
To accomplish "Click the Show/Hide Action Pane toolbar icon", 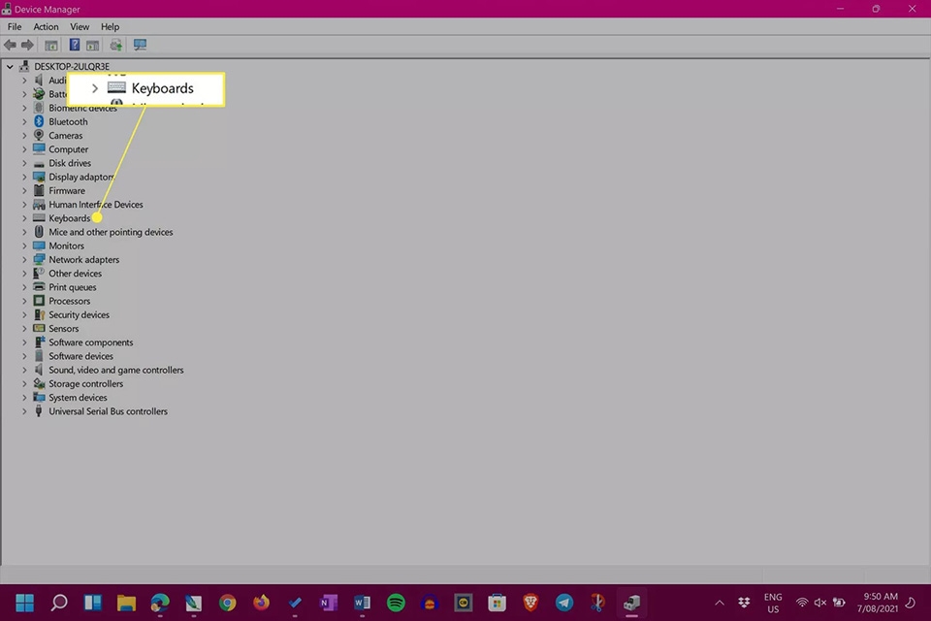I will pos(93,46).
